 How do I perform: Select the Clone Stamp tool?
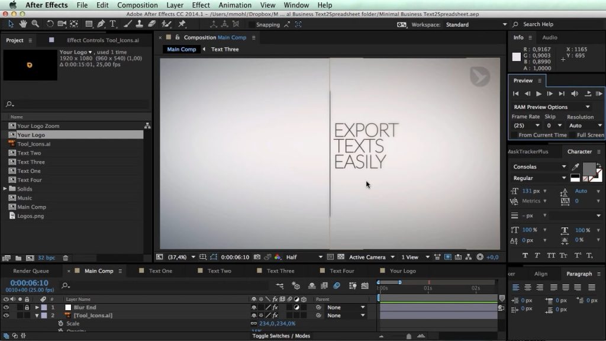point(139,24)
